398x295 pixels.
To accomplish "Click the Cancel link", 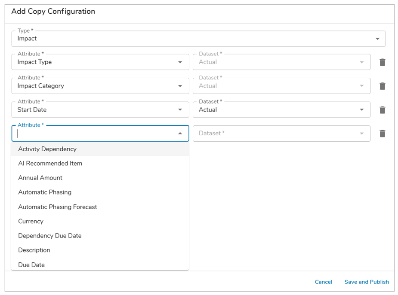I will 323,282.
